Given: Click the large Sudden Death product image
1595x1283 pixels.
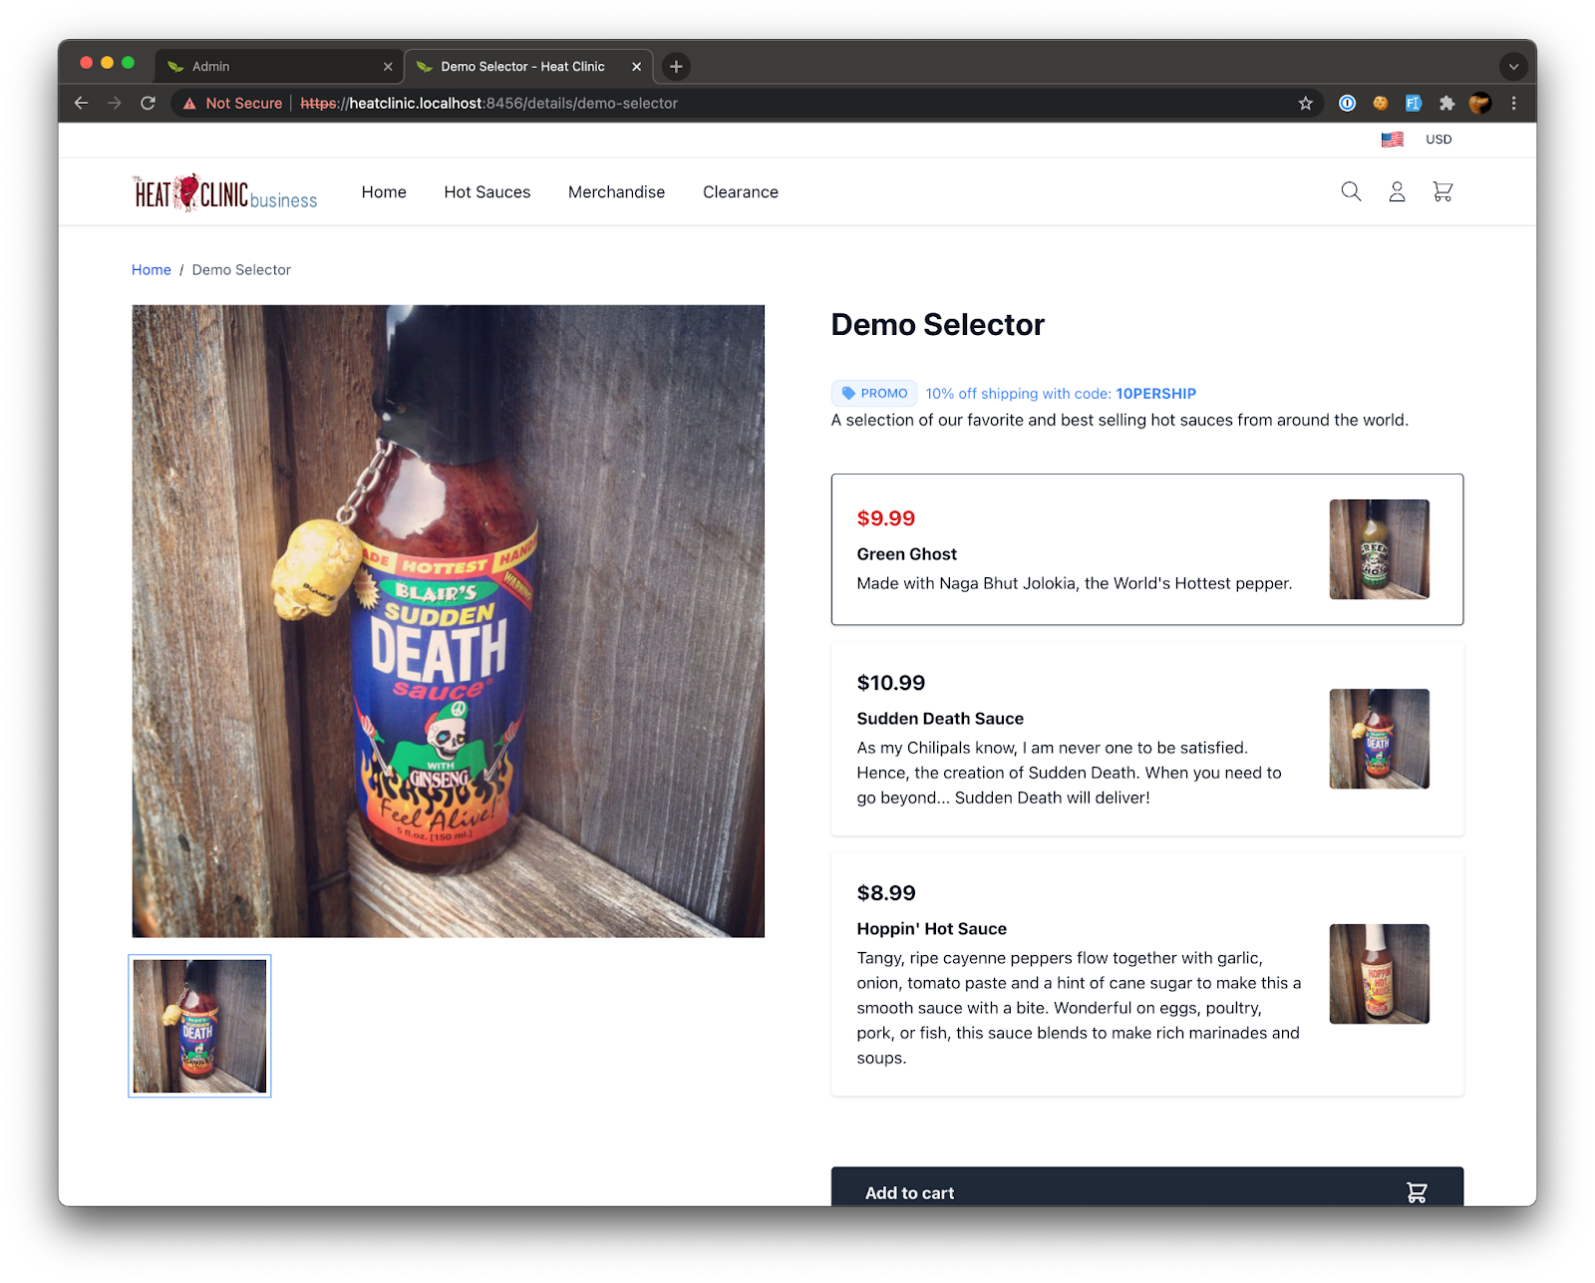Looking at the screenshot, I should click(x=449, y=621).
